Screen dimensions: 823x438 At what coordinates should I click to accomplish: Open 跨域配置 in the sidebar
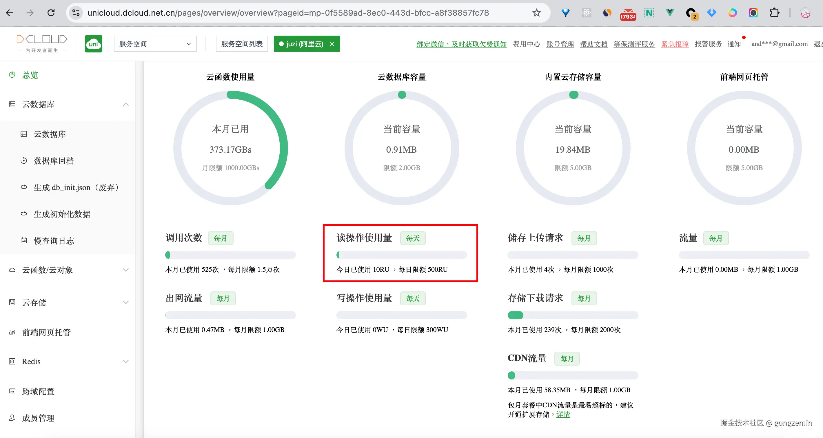click(x=38, y=391)
